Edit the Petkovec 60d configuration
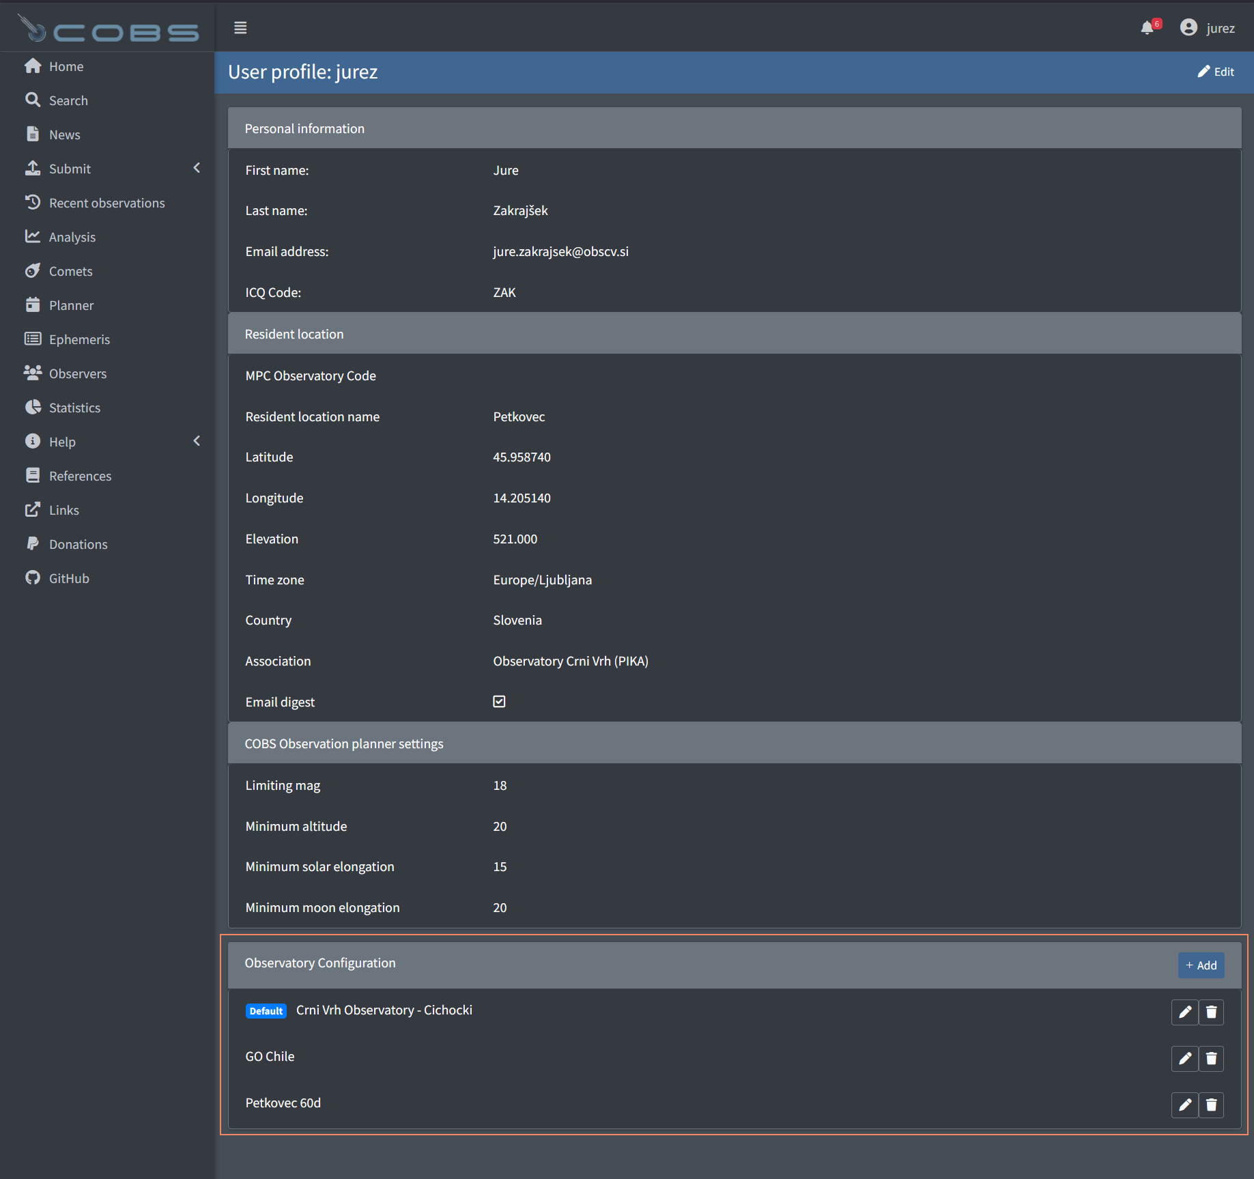Screen dimensions: 1254x1179 coord(1184,1105)
